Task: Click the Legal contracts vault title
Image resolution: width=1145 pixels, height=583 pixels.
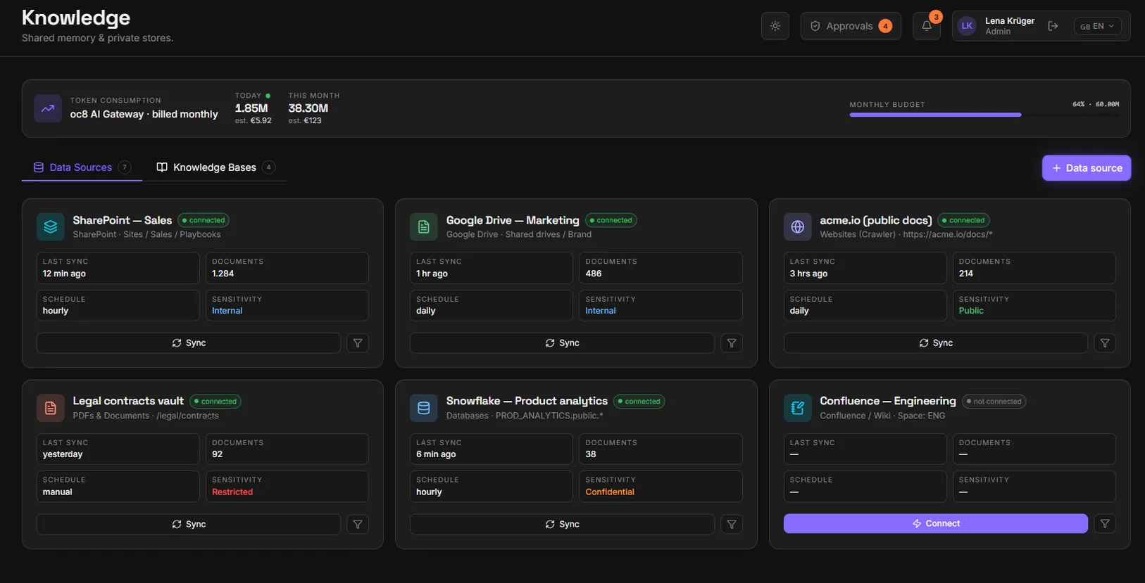Action: (x=128, y=401)
